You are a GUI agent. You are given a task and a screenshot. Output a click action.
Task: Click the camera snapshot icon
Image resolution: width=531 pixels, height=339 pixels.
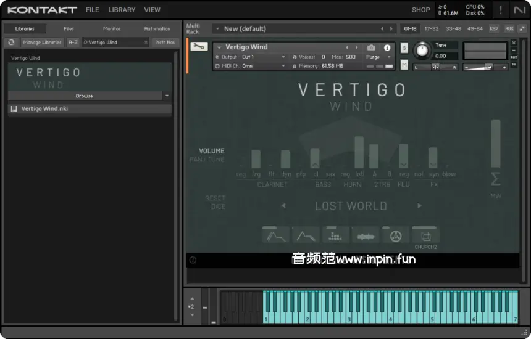(x=371, y=47)
